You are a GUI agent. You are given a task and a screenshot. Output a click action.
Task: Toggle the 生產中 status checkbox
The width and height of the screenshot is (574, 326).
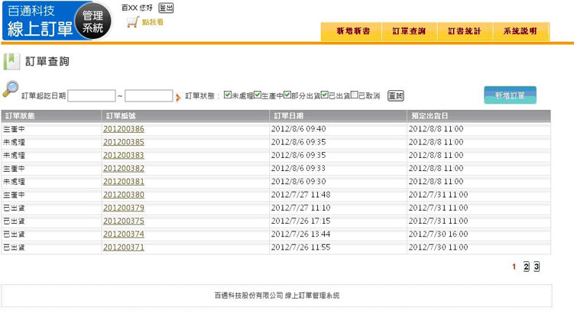pos(258,95)
